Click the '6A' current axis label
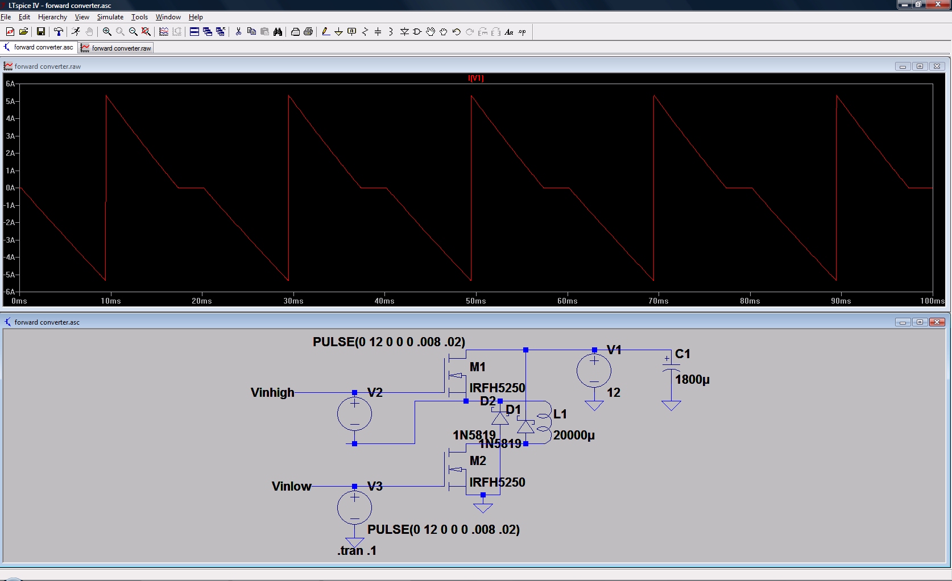This screenshot has height=581, width=952. pos(10,84)
